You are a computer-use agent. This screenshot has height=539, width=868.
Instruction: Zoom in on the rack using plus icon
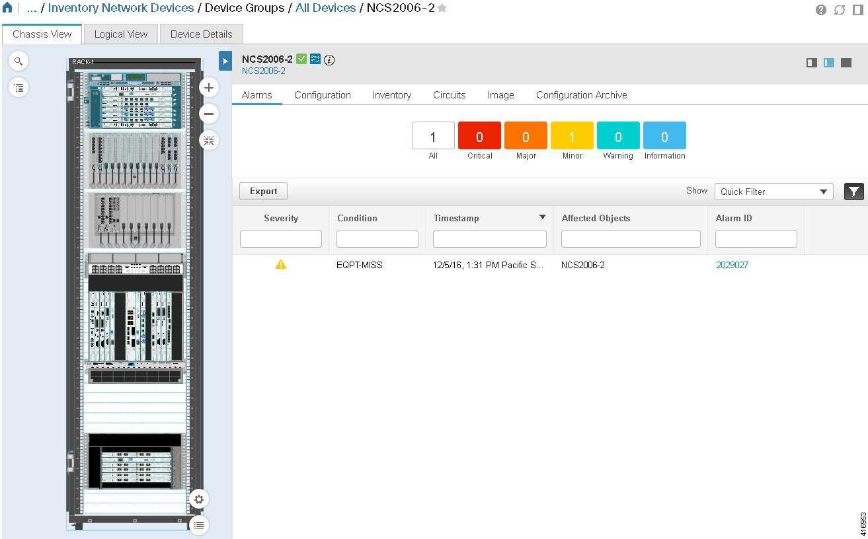(x=208, y=87)
